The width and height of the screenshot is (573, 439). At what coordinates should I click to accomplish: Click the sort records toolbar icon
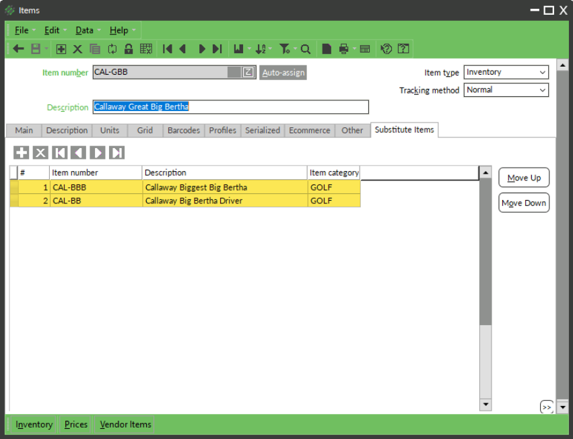[x=261, y=48]
